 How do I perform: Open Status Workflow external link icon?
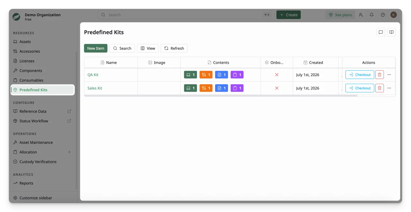coord(69,121)
